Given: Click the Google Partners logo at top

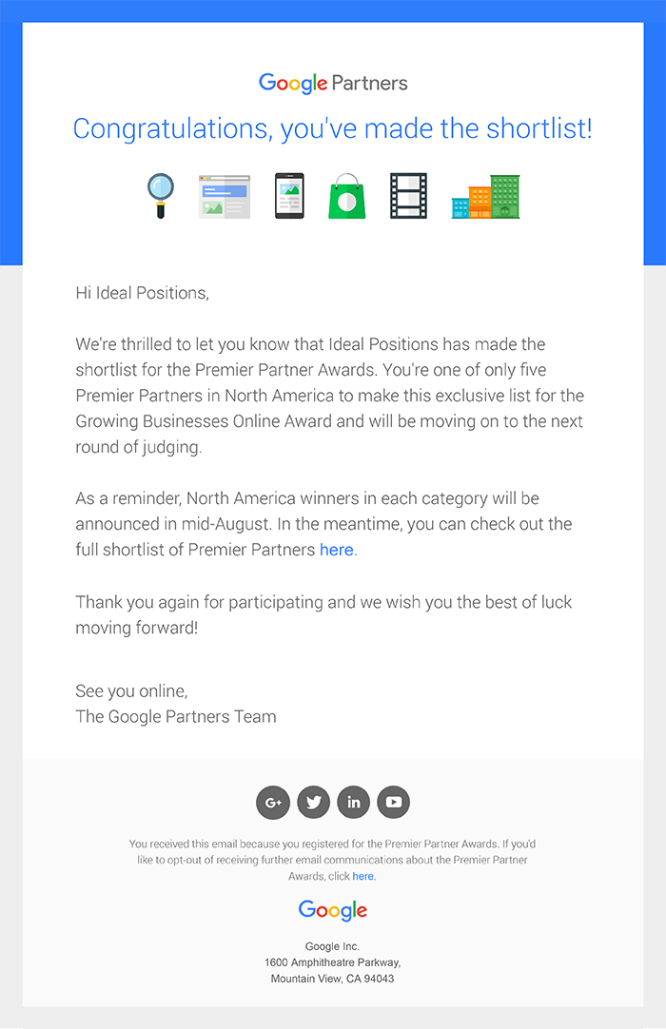Looking at the screenshot, I should coord(333,84).
